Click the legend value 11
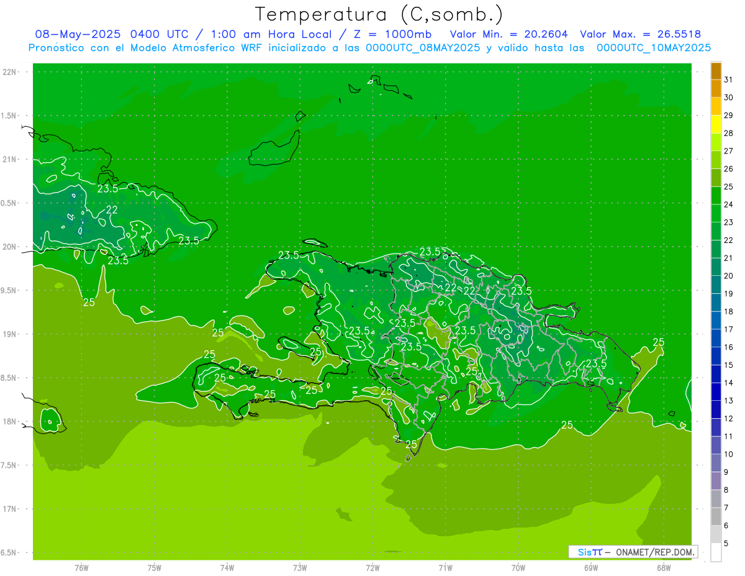This screenshot has height=576, width=745. pos(728,436)
